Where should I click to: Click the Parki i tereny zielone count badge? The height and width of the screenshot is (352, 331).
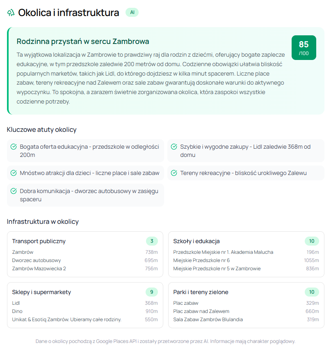[312, 292]
